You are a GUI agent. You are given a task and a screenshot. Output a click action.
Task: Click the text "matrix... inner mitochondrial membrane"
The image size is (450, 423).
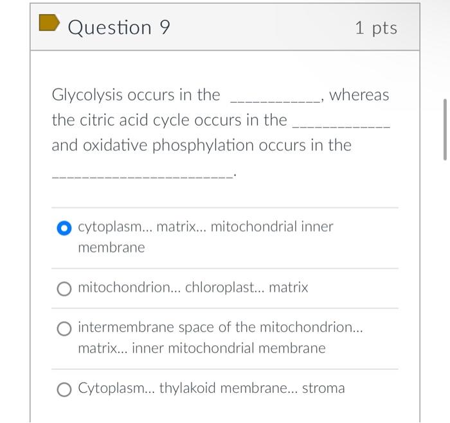coord(201,349)
